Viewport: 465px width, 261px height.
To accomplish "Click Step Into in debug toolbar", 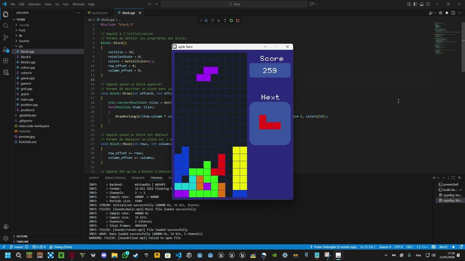I will 219,21.
